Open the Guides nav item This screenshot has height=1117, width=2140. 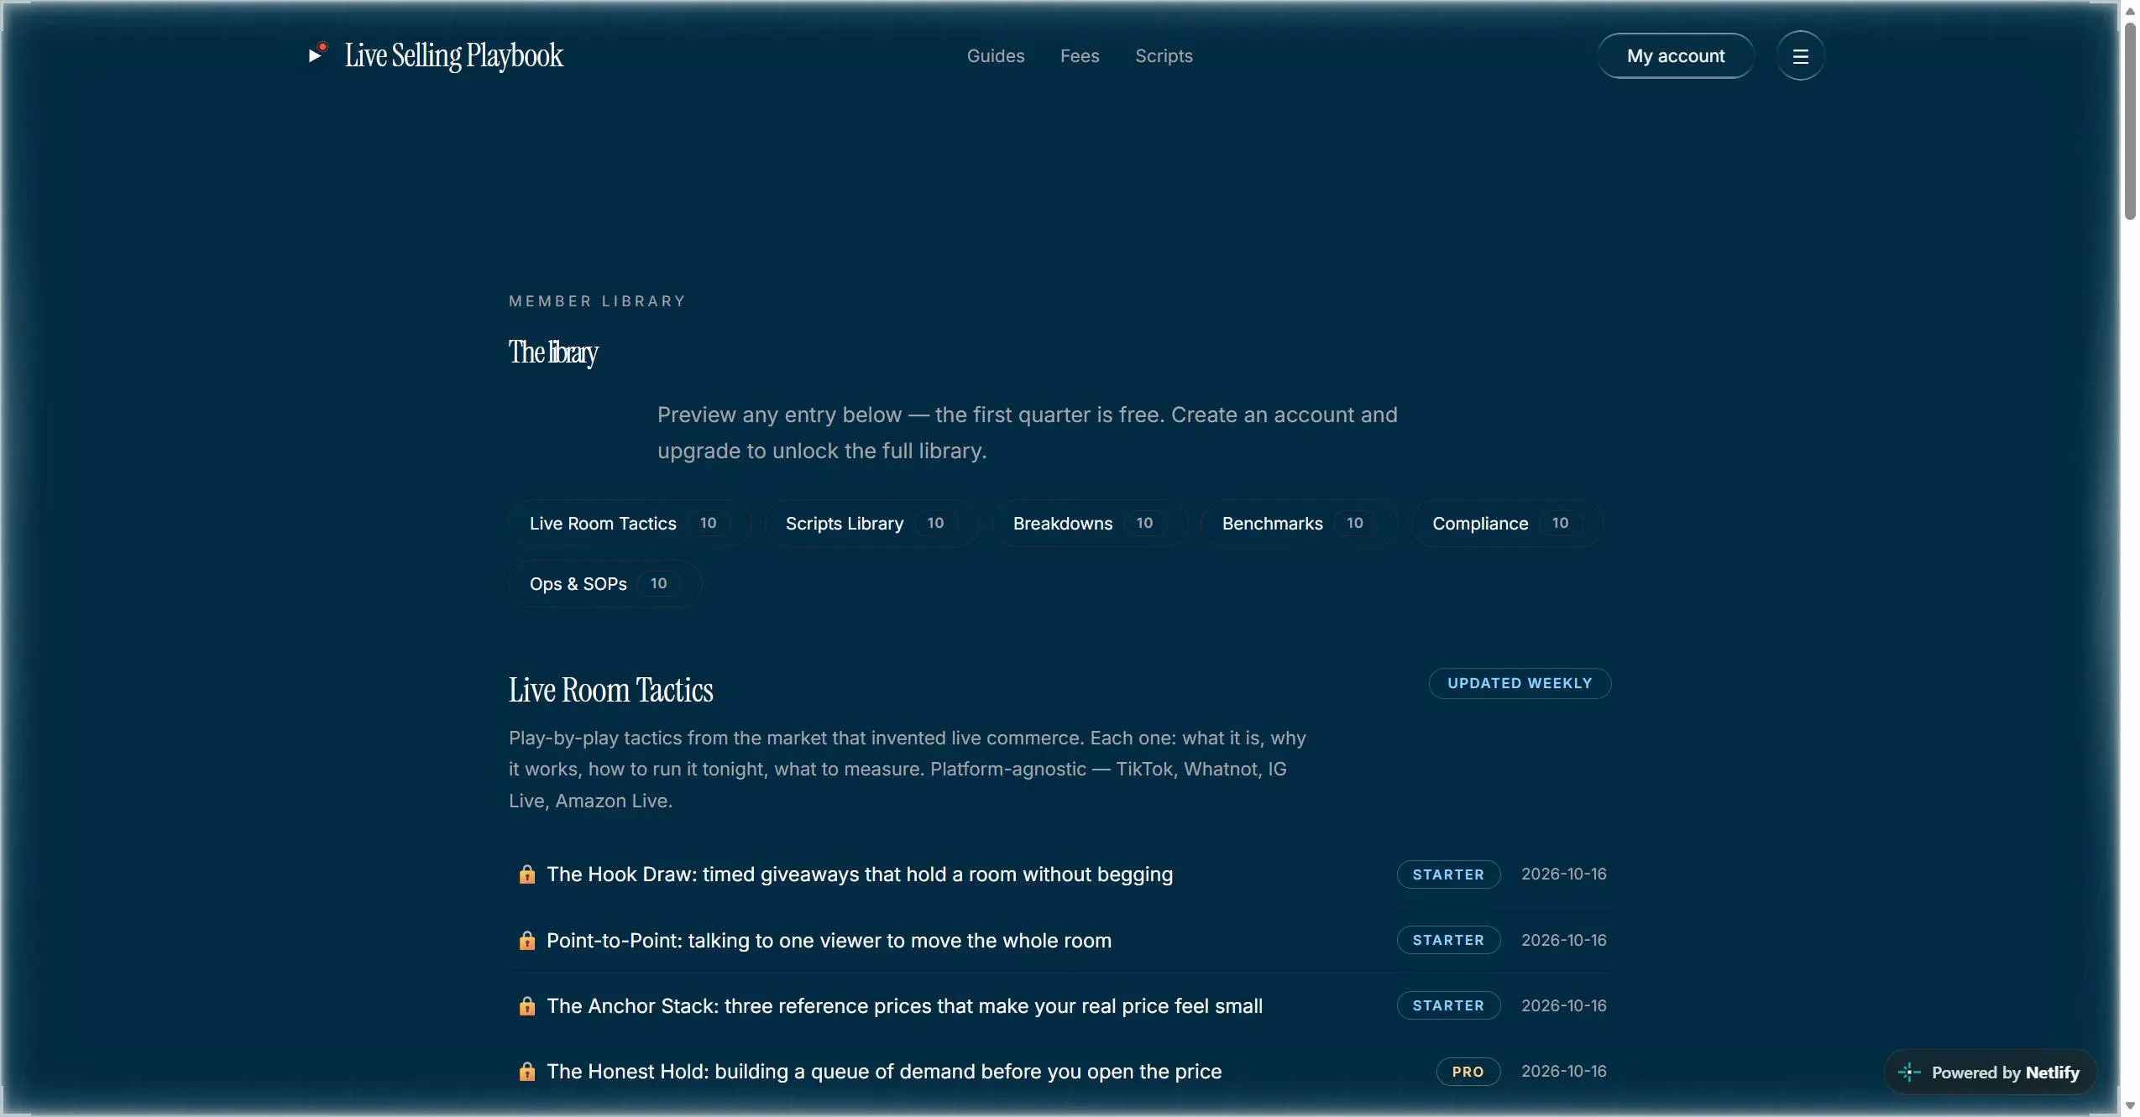pyautogui.click(x=996, y=55)
